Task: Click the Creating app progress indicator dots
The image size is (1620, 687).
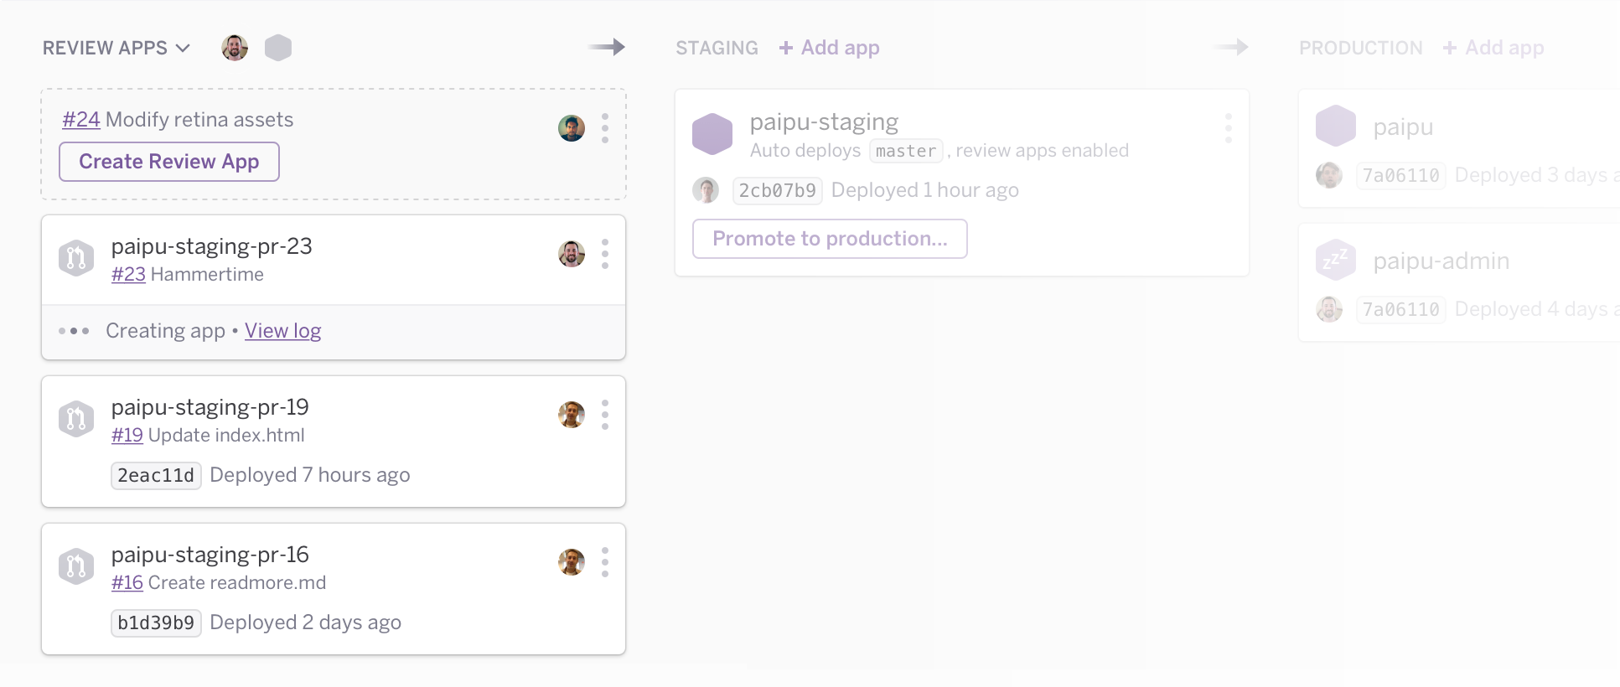Action: [75, 330]
